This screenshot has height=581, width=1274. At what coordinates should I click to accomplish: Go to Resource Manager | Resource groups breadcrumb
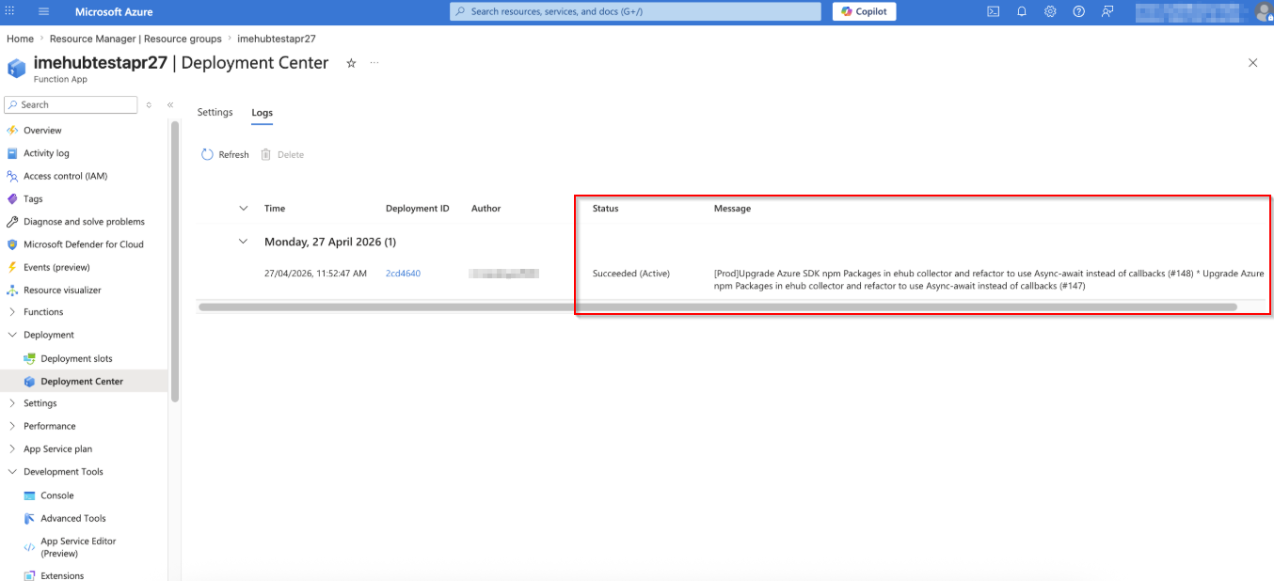pyautogui.click(x=135, y=39)
